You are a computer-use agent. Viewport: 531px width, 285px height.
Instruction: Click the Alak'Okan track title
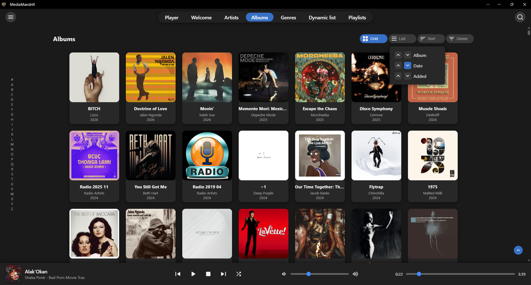pyautogui.click(x=36, y=271)
